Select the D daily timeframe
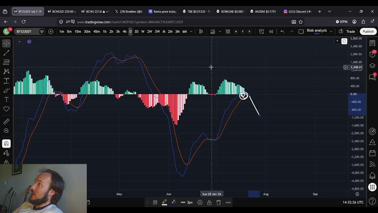378x213 pixels. [x=130, y=32]
